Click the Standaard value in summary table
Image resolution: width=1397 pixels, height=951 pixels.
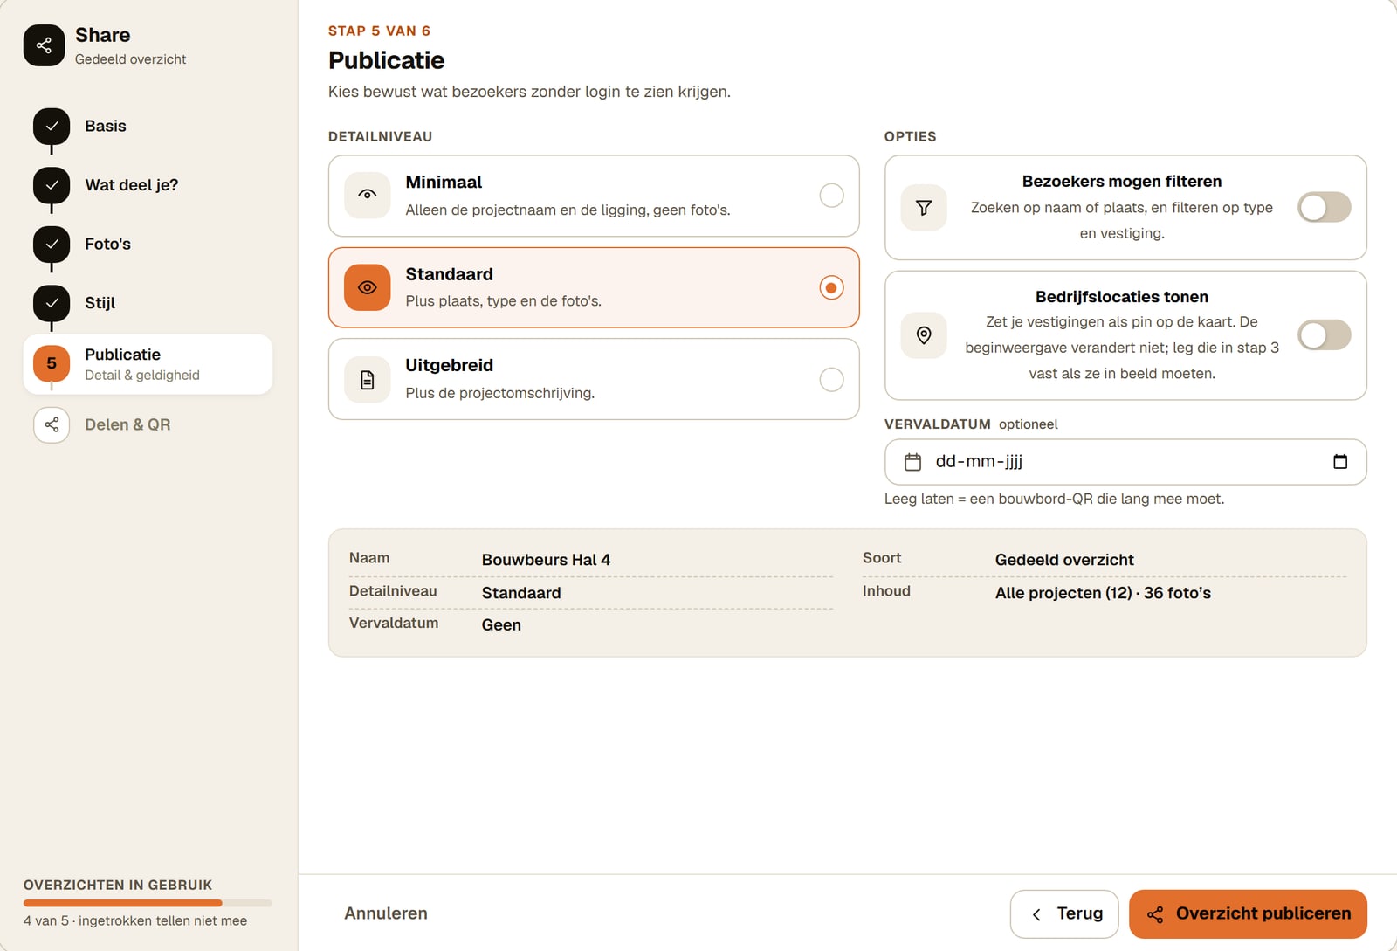pos(521,594)
